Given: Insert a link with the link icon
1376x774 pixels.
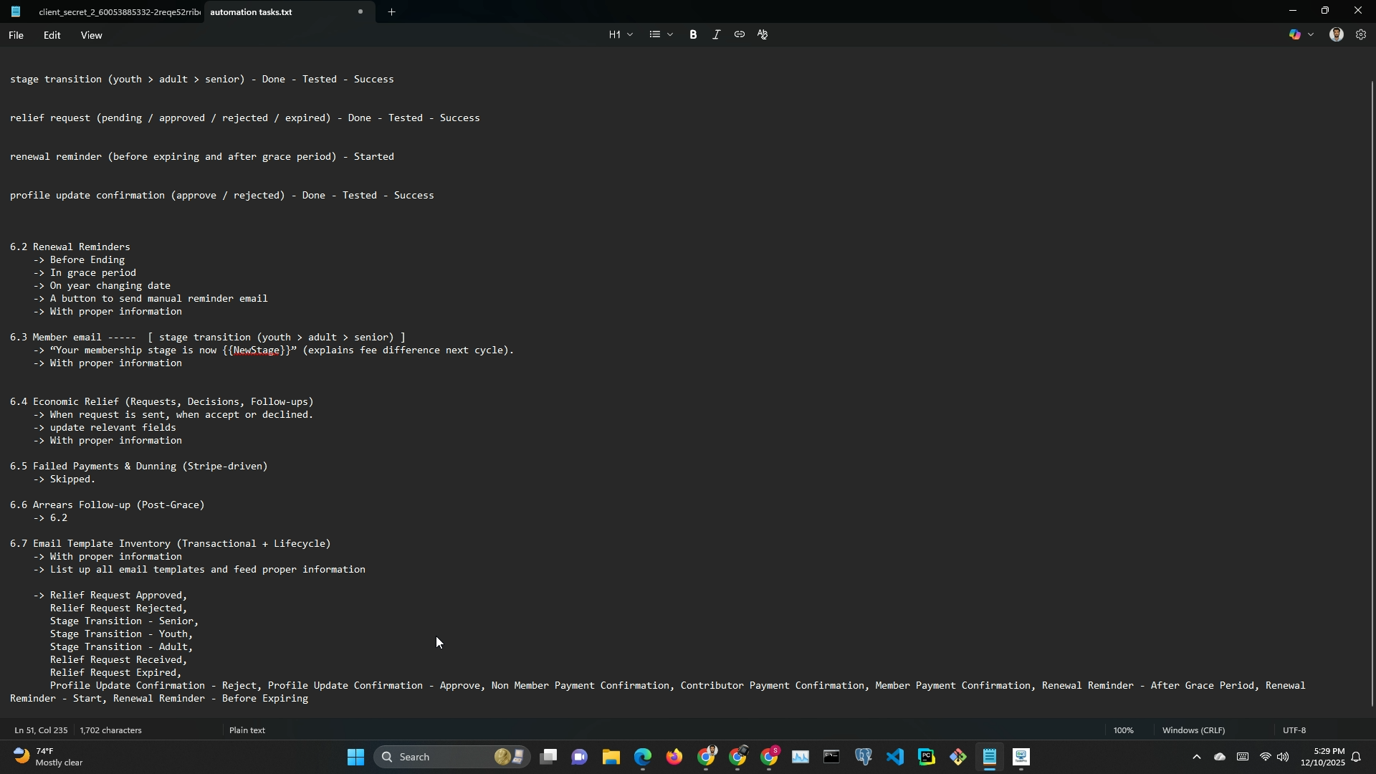Looking at the screenshot, I should click(739, 34).
